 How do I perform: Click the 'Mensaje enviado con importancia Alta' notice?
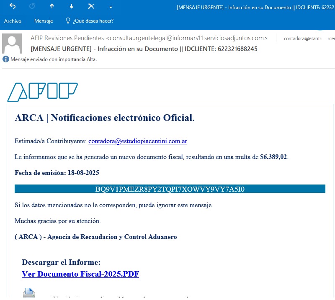pos(54,59)
